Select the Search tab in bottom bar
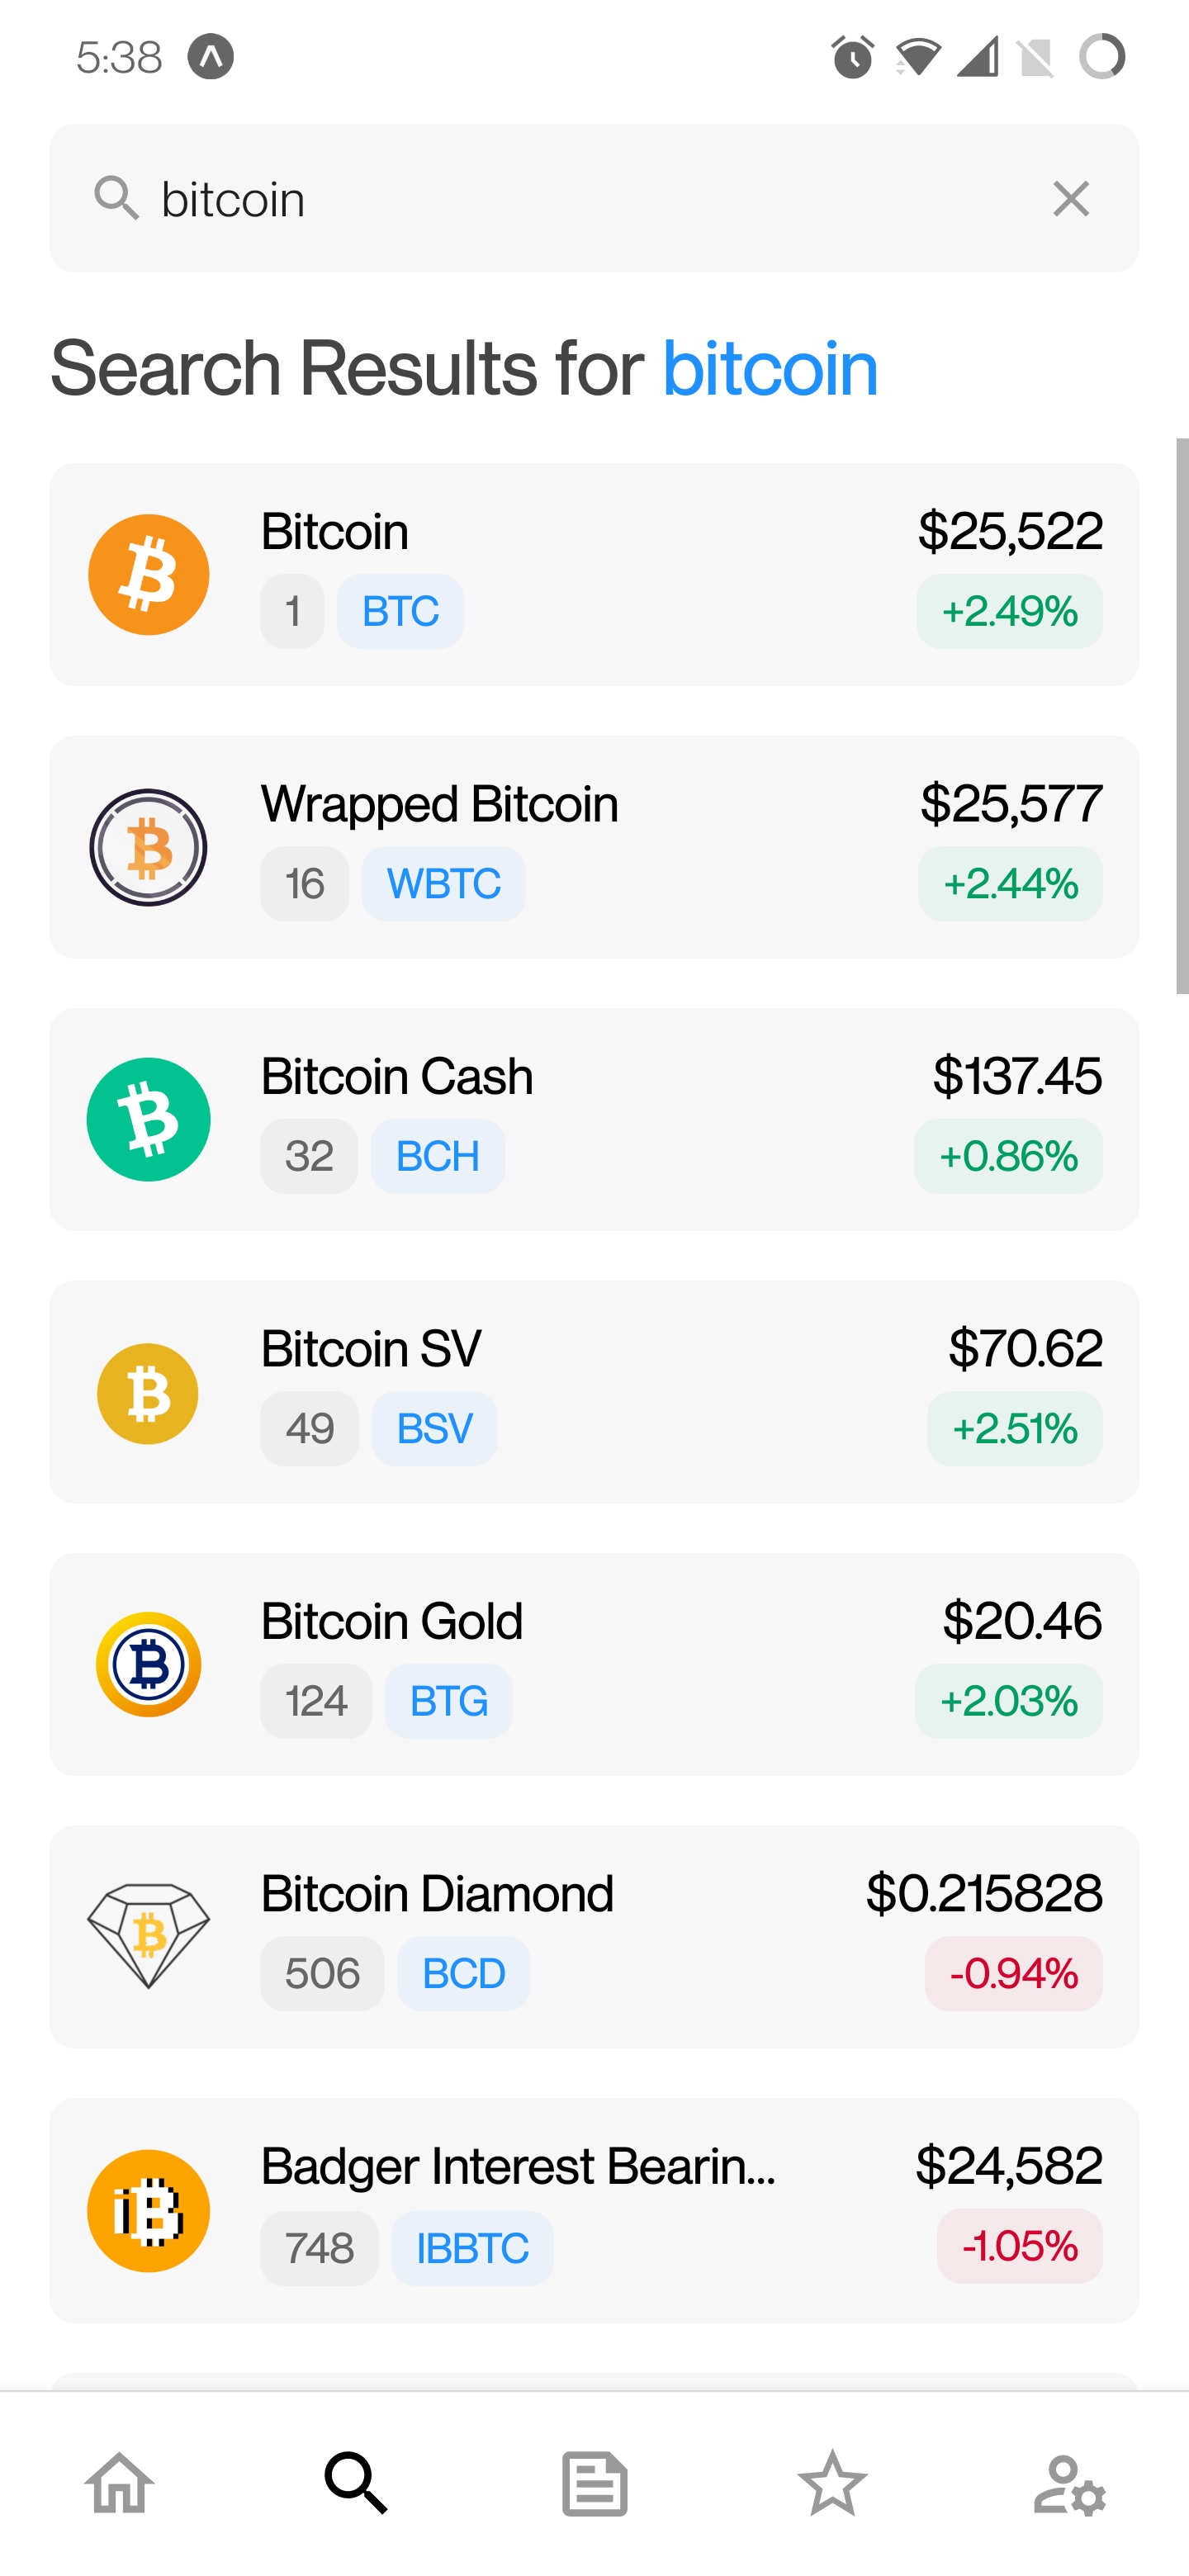This screenshot has width=1189, height=2576. (x=356, y=2482)
